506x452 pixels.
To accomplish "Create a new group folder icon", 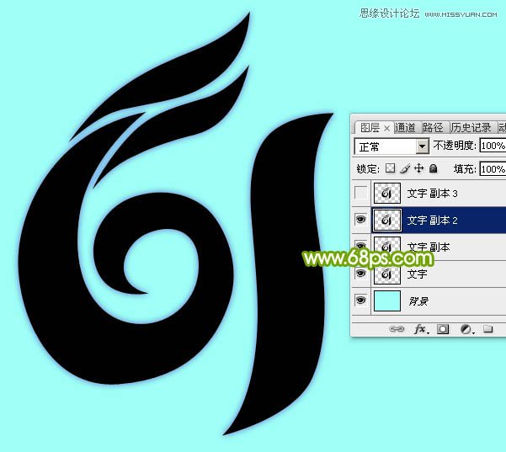I will click(x=488, y=329).
